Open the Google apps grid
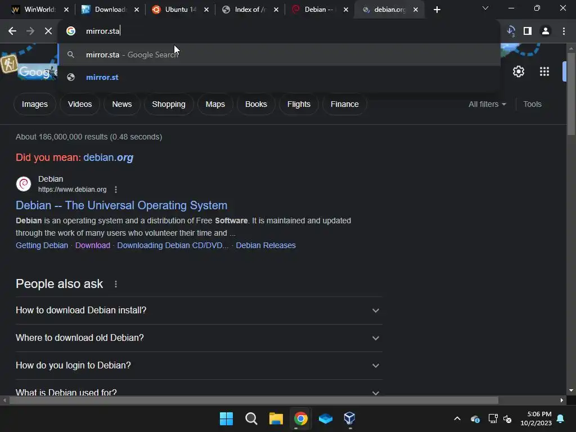The image size is (576, 432). [544, 71]
